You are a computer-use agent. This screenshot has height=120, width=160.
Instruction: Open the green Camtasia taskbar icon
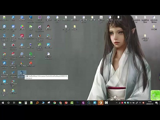(x=72, y=103)
